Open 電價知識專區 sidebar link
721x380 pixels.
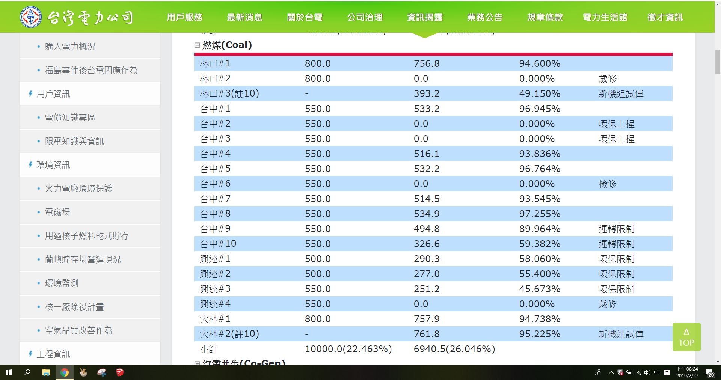[x=70, y=118]
